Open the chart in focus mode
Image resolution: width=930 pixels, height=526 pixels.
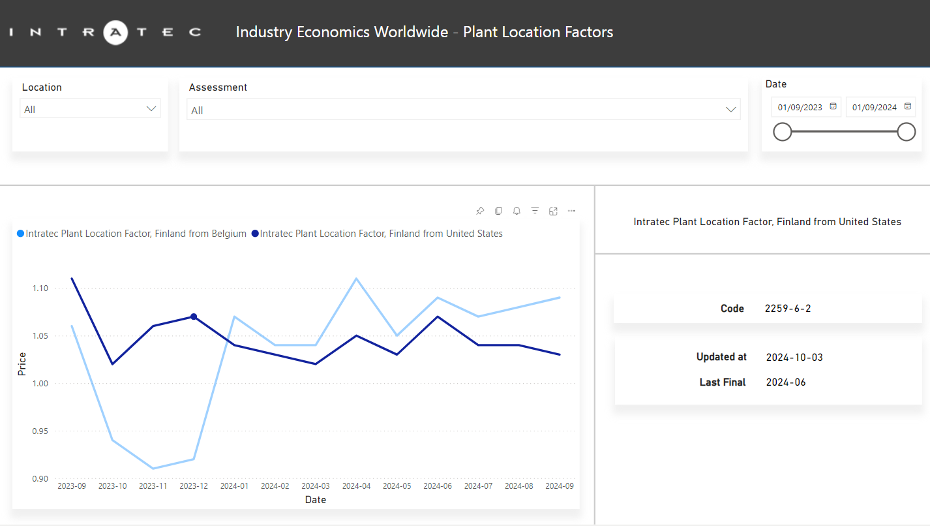[x=553, y=211]
